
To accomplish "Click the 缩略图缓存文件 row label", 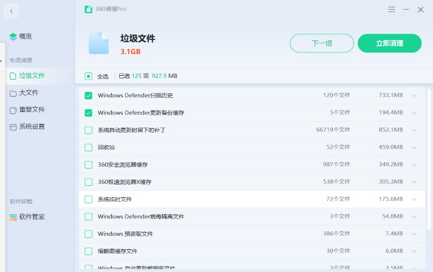I will pyautogui.click(x=117, y=251).
